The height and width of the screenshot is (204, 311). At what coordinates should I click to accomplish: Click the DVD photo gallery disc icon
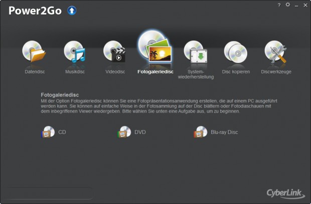click(124, 132)
